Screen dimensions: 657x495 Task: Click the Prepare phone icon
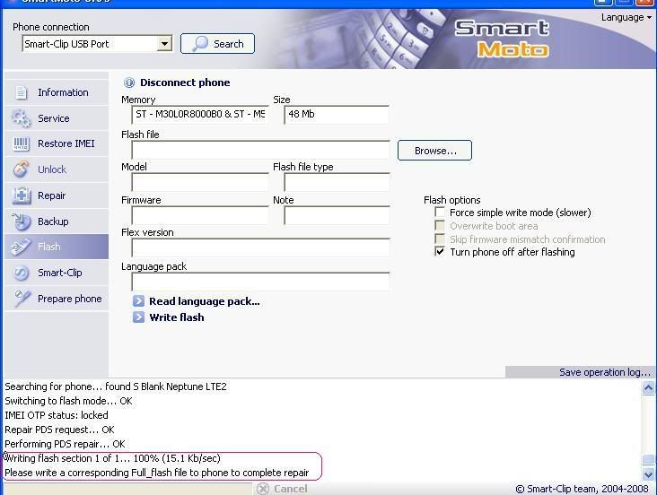click(x=22, y=299)
